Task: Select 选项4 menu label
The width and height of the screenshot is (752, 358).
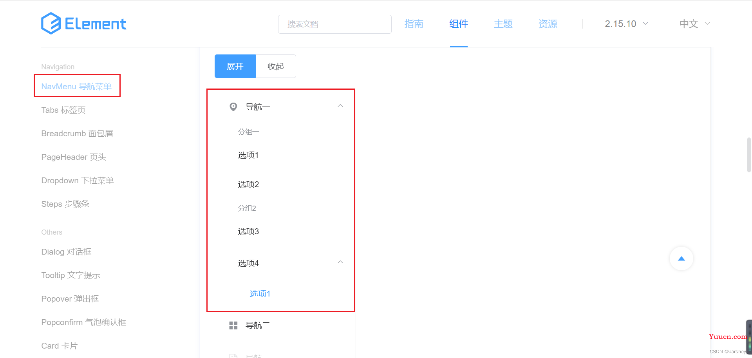Action: pyautogui.click(x=248, y=263)
